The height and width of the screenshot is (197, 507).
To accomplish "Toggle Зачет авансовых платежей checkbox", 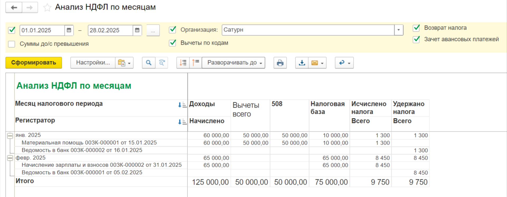I will pyautogui.click(x=416, y=39).
